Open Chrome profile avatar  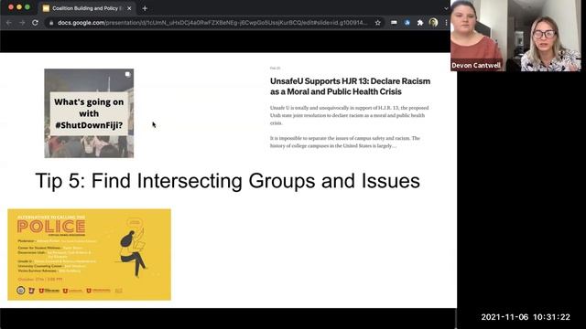click(x=433, y=23)
